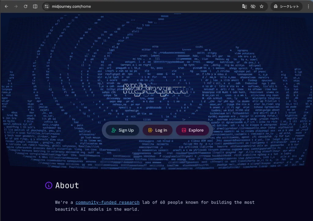
Task: Click the Sign Up button
Action: pyautogui.click(x=122, y=130)
